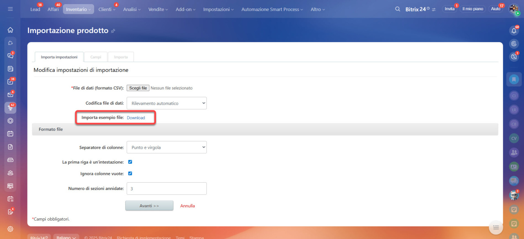The height and width of the screenshot is (239, 524).
Task: Click the Annulla link
Action: point(187,206)
